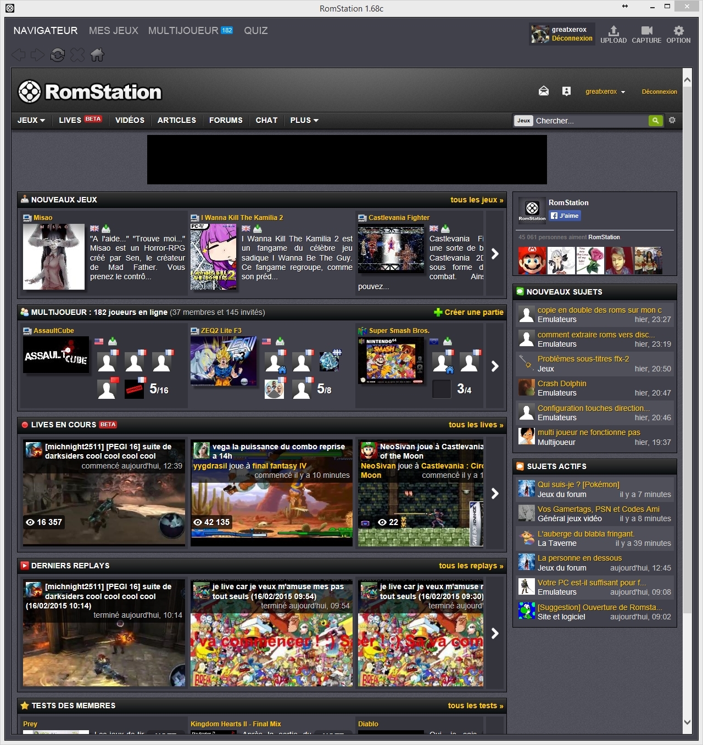Viewport: 703px width, 745px height.
Task: Switch to the MES JEUX tab
Action: pyautogui.click(x=114, y=31)
